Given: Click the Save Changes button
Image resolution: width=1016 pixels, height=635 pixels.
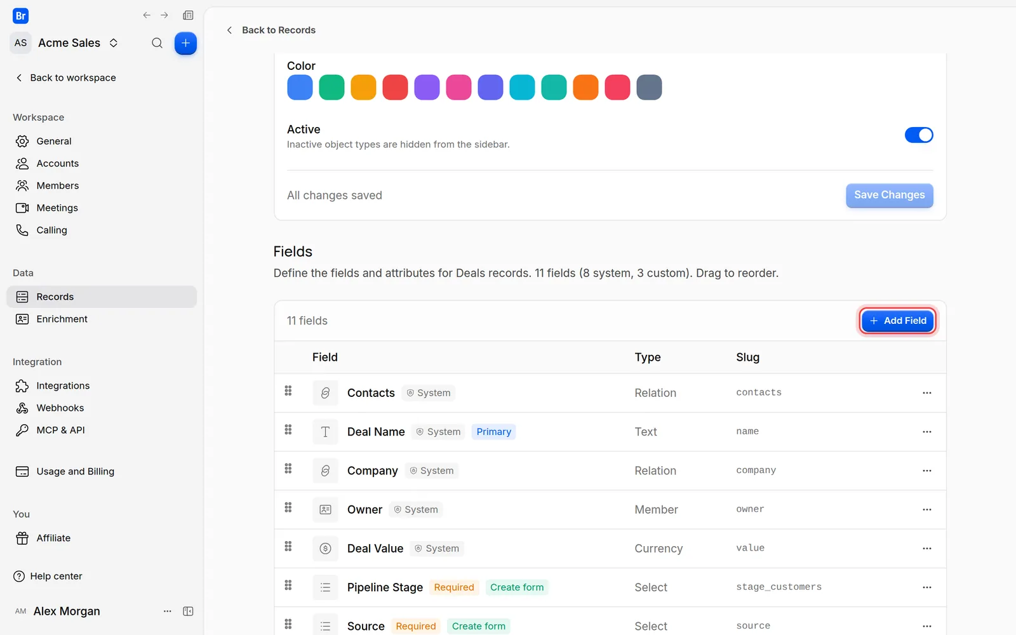Looking at the screenshot, I should 889,195.
